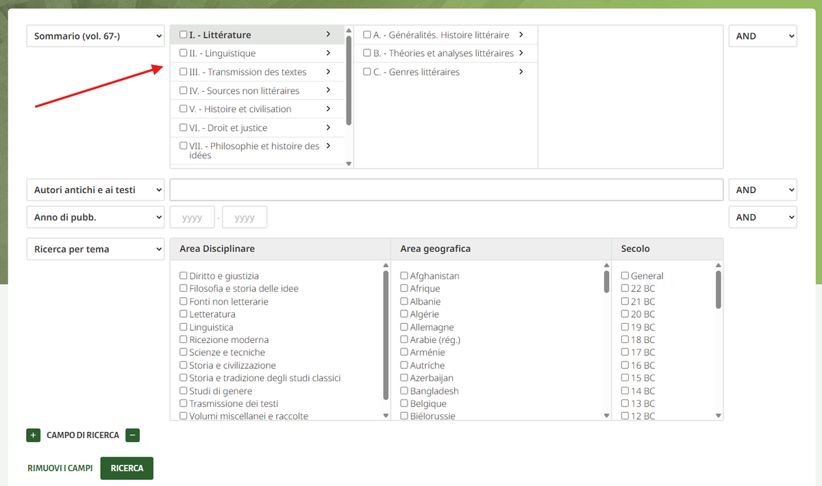Screen dimensions: 822x486
Task: Tick the Letteratura checkbox in Area Disciplinare
Action: 184,314
